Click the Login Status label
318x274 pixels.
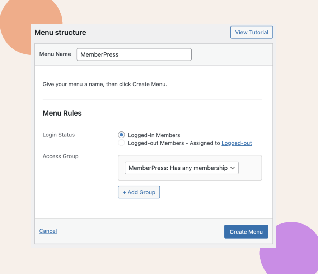coord(59,135)
